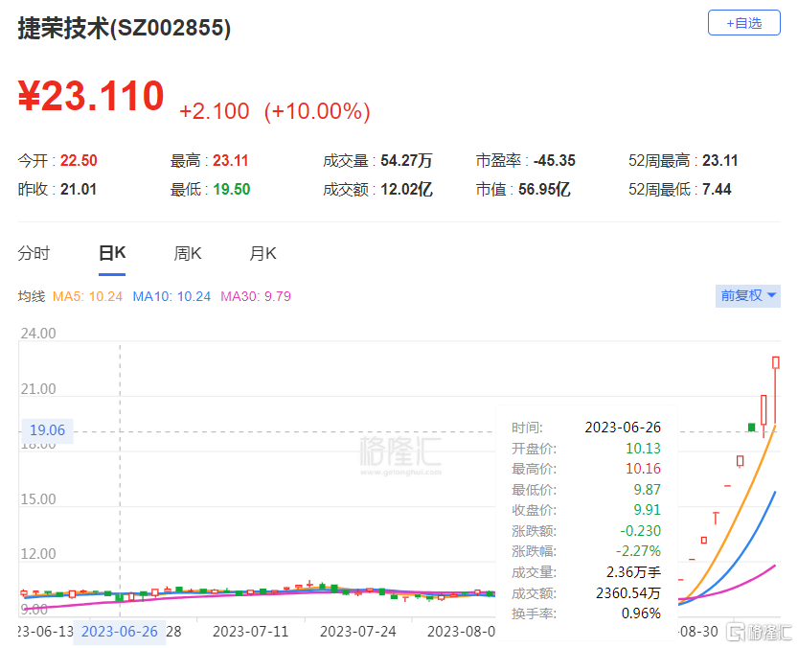Screen dimensions: 798x648
Task: Add stock to watchlist with +自选 button
Action: click(x=743, y=23)
